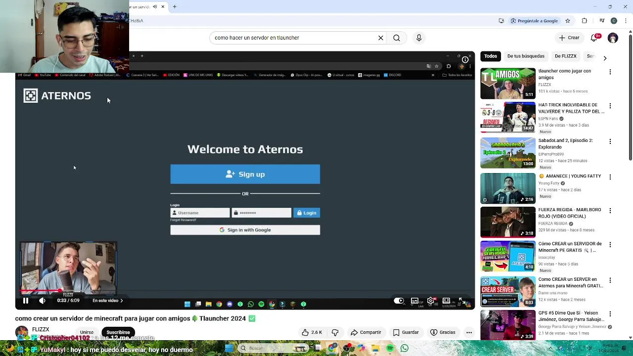This screenshot has width=633, height=356.
Task: Seek along the red video progress bar
Action: point(245,291)
